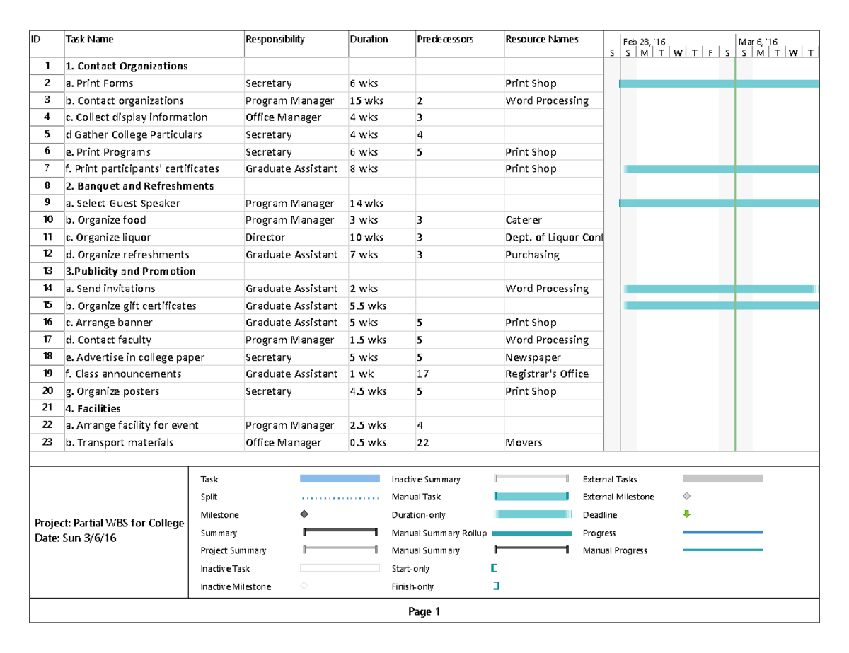849x653 pixels.
Task: Click the Finish-only bracket symbol
Action: (496, 586)
